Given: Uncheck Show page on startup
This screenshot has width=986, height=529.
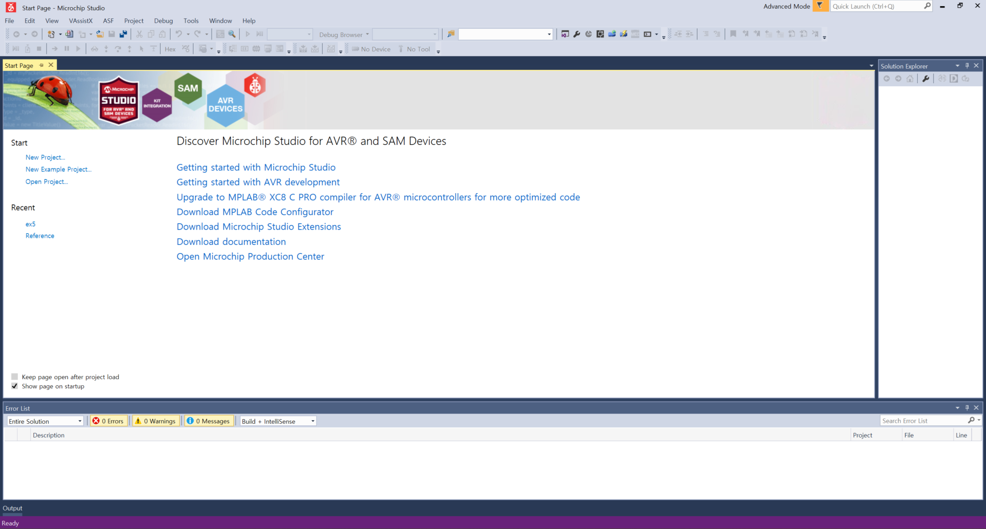Looking at the screenshot, I should [x=14, y=386].
